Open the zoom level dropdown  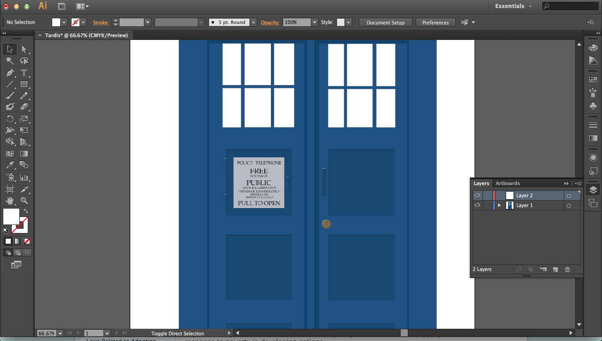click(60, 333)
